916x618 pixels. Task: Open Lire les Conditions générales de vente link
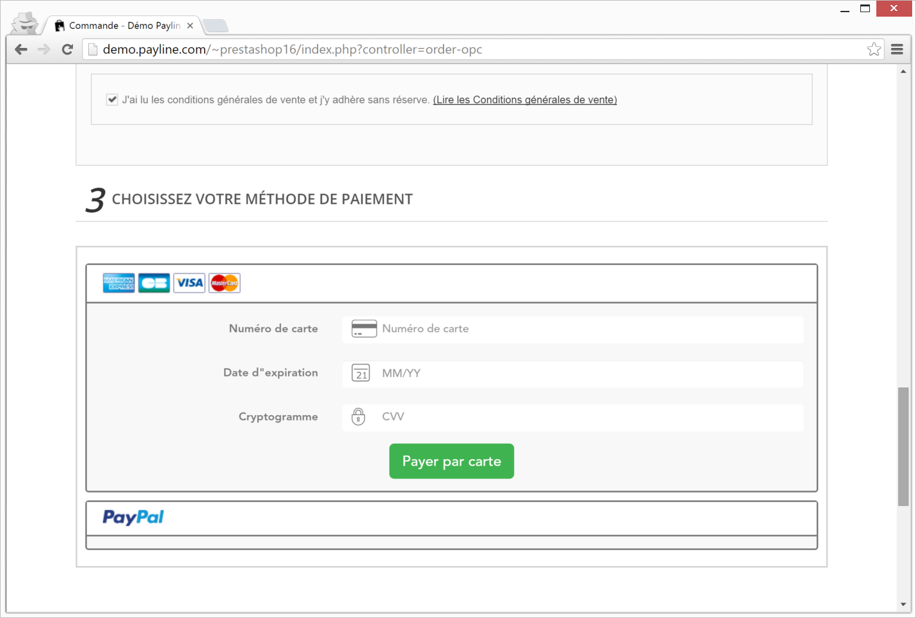coord(525,100)
